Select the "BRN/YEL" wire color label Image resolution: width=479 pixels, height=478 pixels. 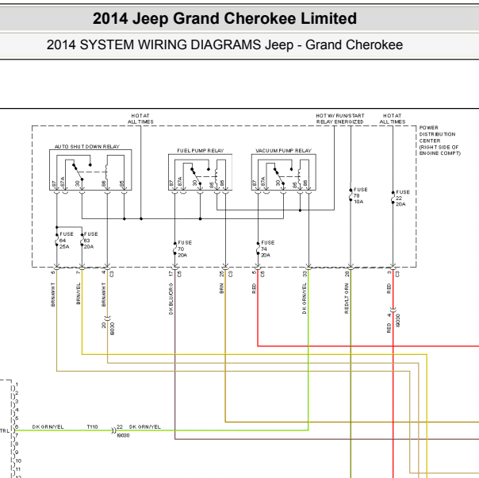tap(79, 294)
